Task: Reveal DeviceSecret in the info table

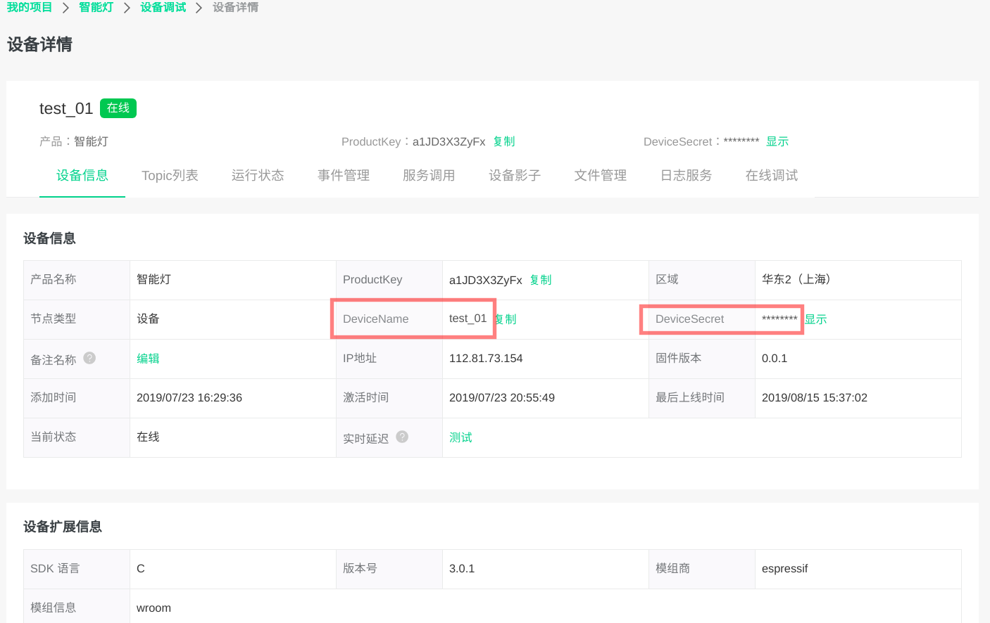Action: [816, 319]
